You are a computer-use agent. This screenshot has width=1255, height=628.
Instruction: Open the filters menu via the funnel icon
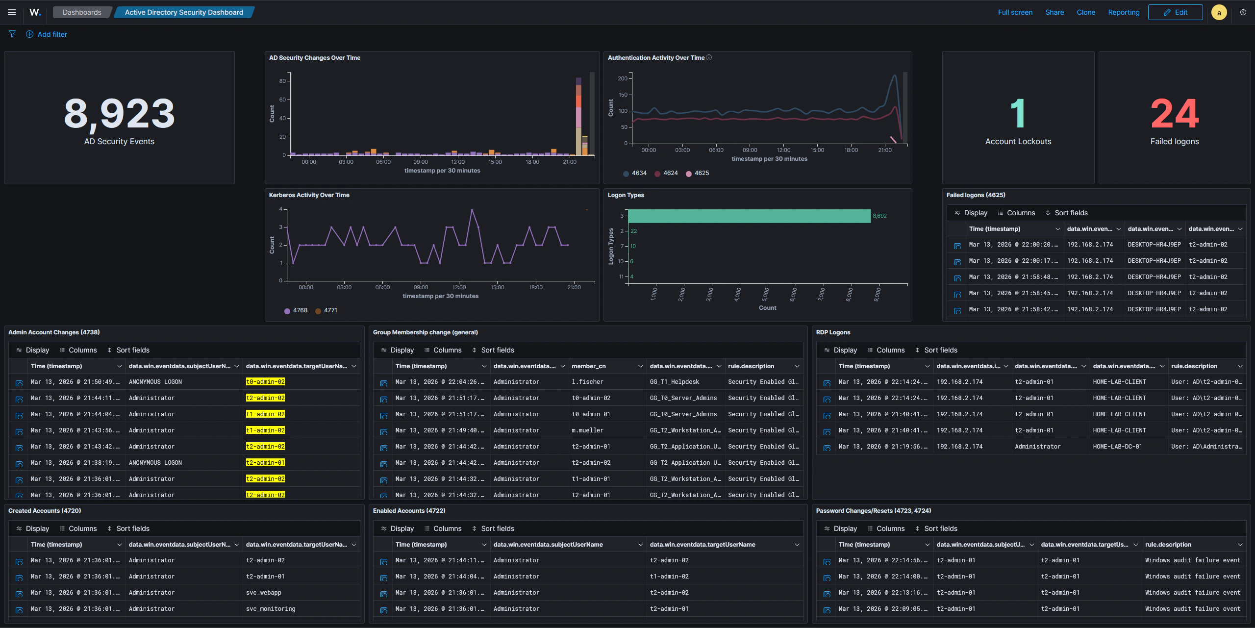(12, 34)
